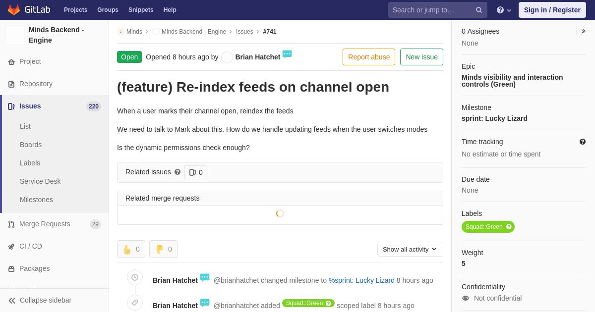Click the Issues icon in sidebar

point(11,106)
